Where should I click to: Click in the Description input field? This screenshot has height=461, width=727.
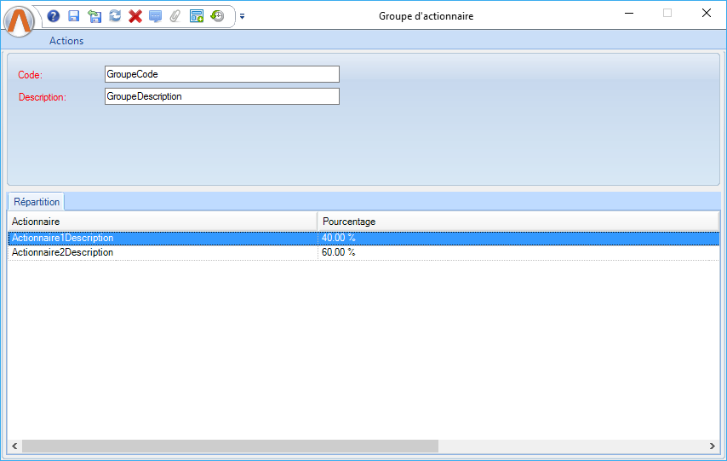(x=221, y=96)
